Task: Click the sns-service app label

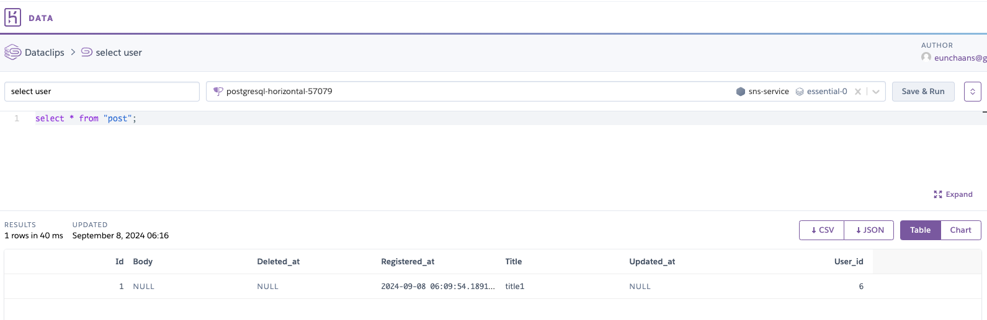Action: pyautogui.click(x=769, y=92)
